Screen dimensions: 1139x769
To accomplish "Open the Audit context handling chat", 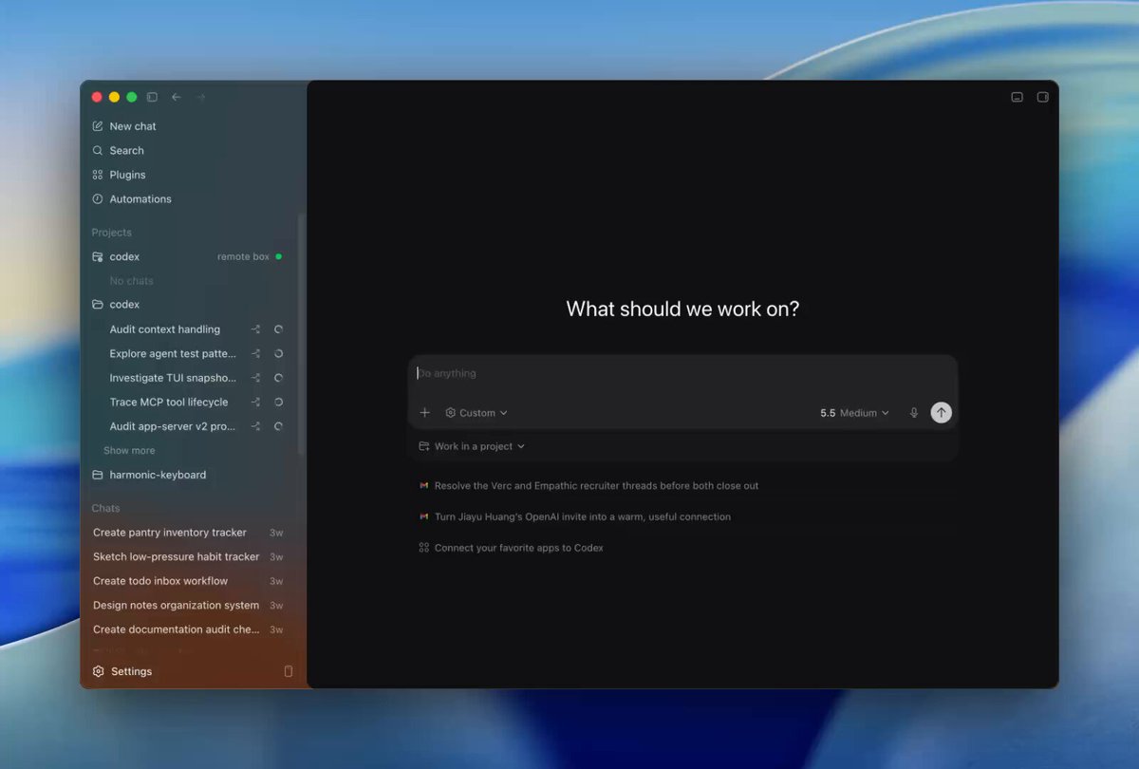I will point(164,329).
